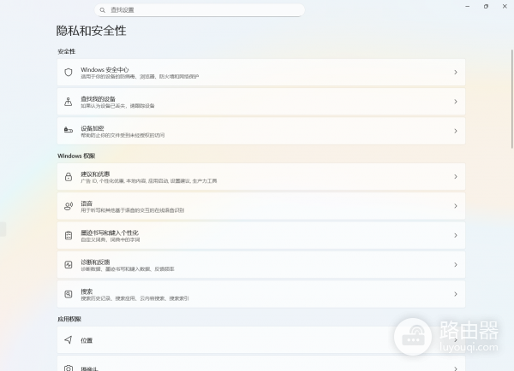Click the 隐私和安全性 page heading

point(91,31)
